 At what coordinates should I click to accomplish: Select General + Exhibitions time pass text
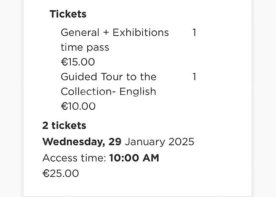[x=115, y=40]
